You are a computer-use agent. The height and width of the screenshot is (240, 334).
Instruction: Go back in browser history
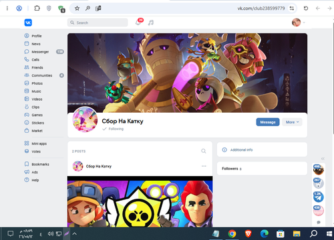[x=318, y=9]
